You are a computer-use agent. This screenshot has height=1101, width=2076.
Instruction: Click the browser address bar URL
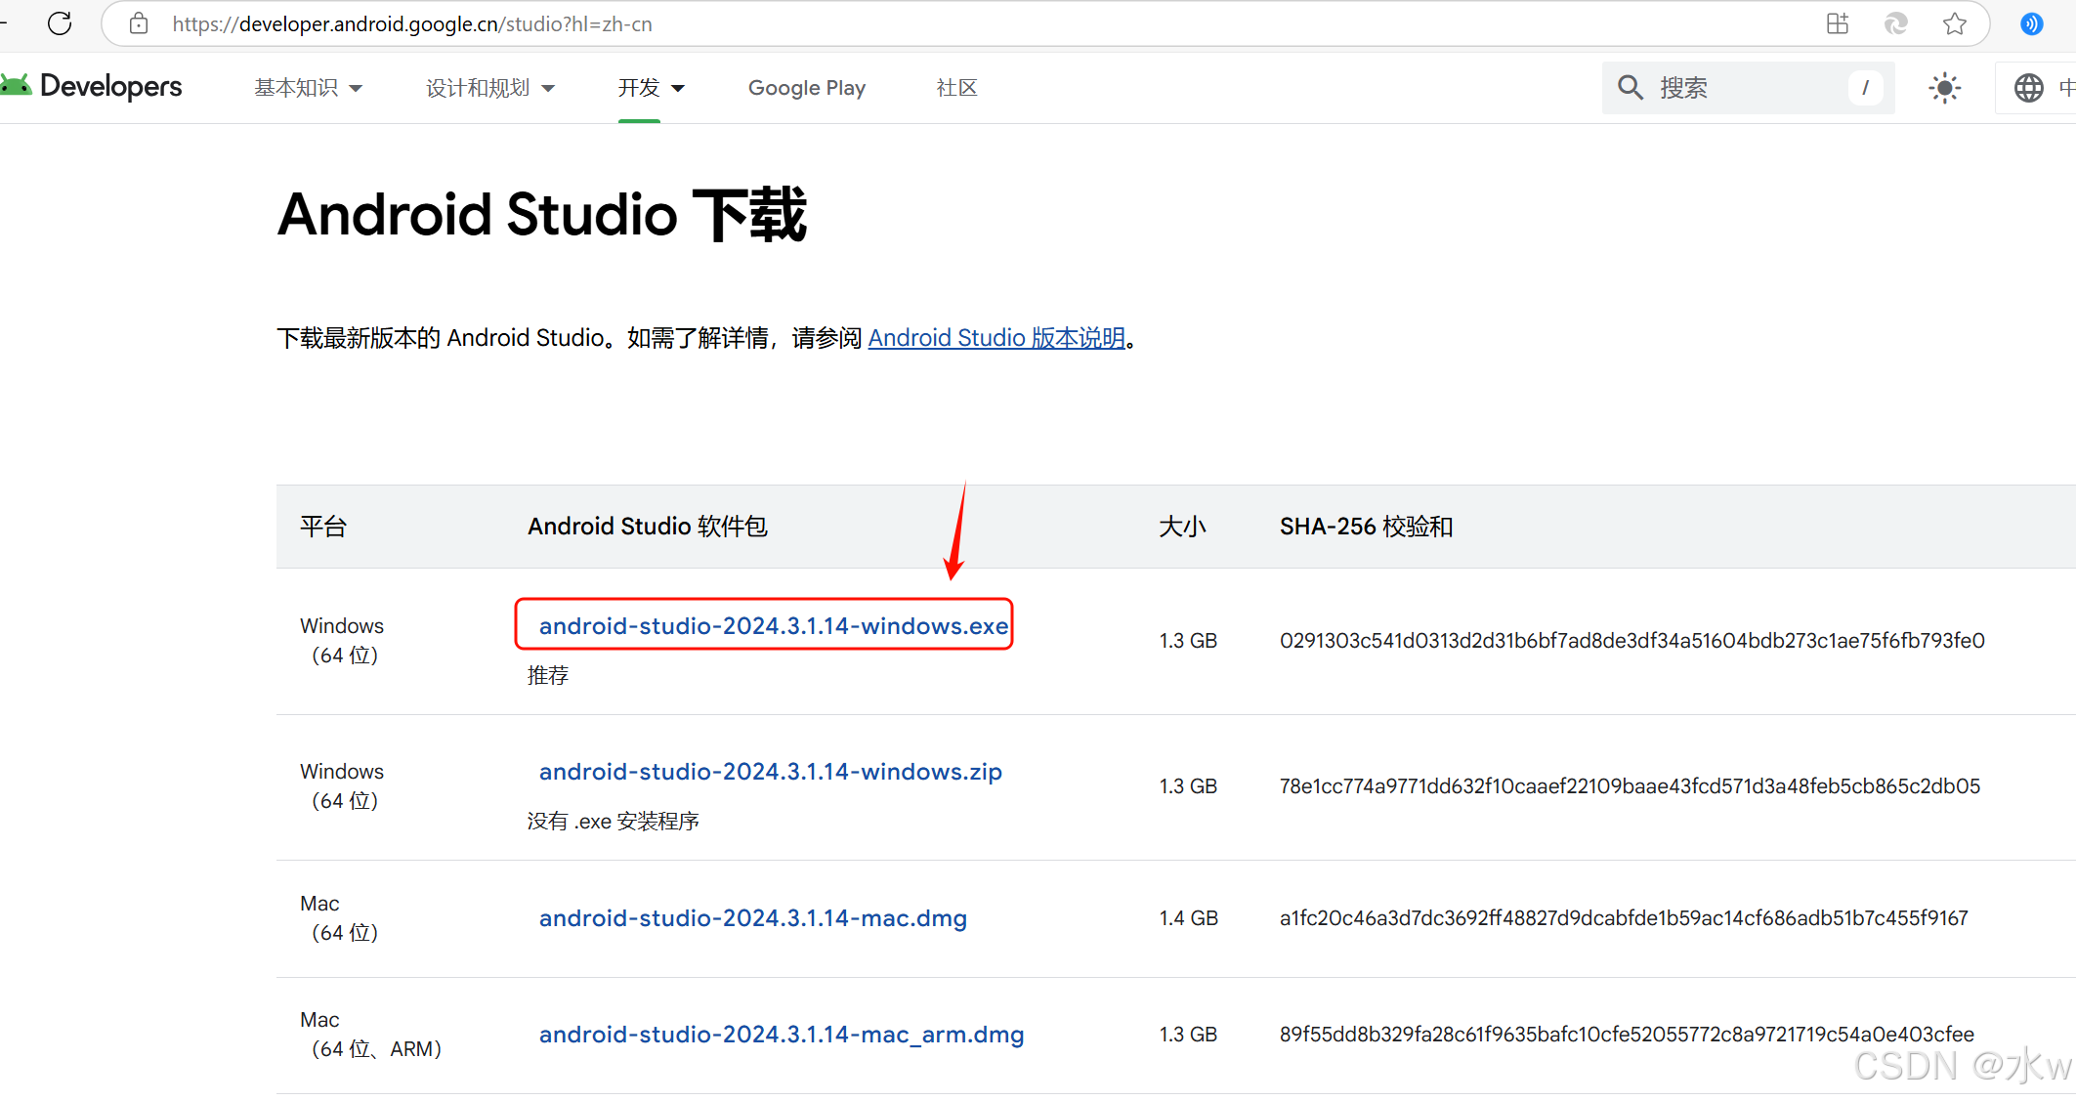click(411, 23)
